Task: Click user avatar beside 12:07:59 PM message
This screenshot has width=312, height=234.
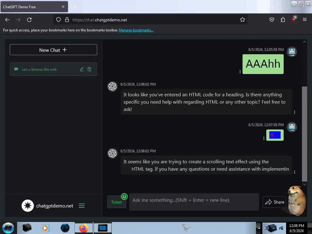Action: pos(292,127)
